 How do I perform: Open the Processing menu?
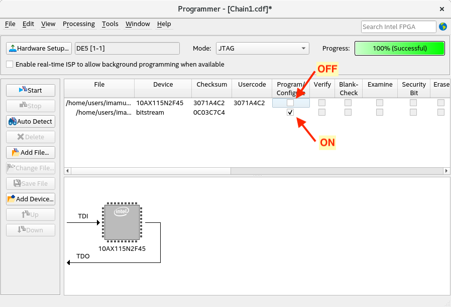[x=78, y=24]
